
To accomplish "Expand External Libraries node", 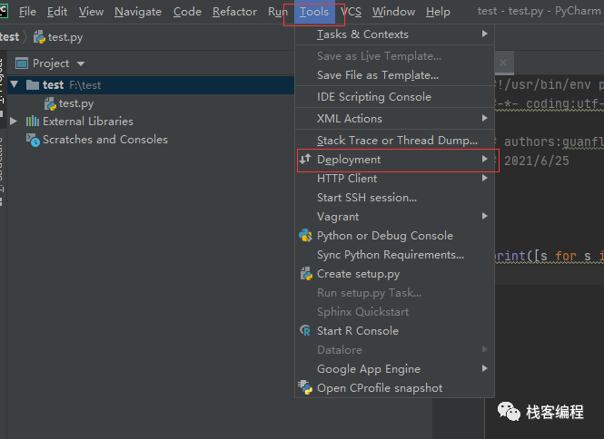I will (14, 122).
